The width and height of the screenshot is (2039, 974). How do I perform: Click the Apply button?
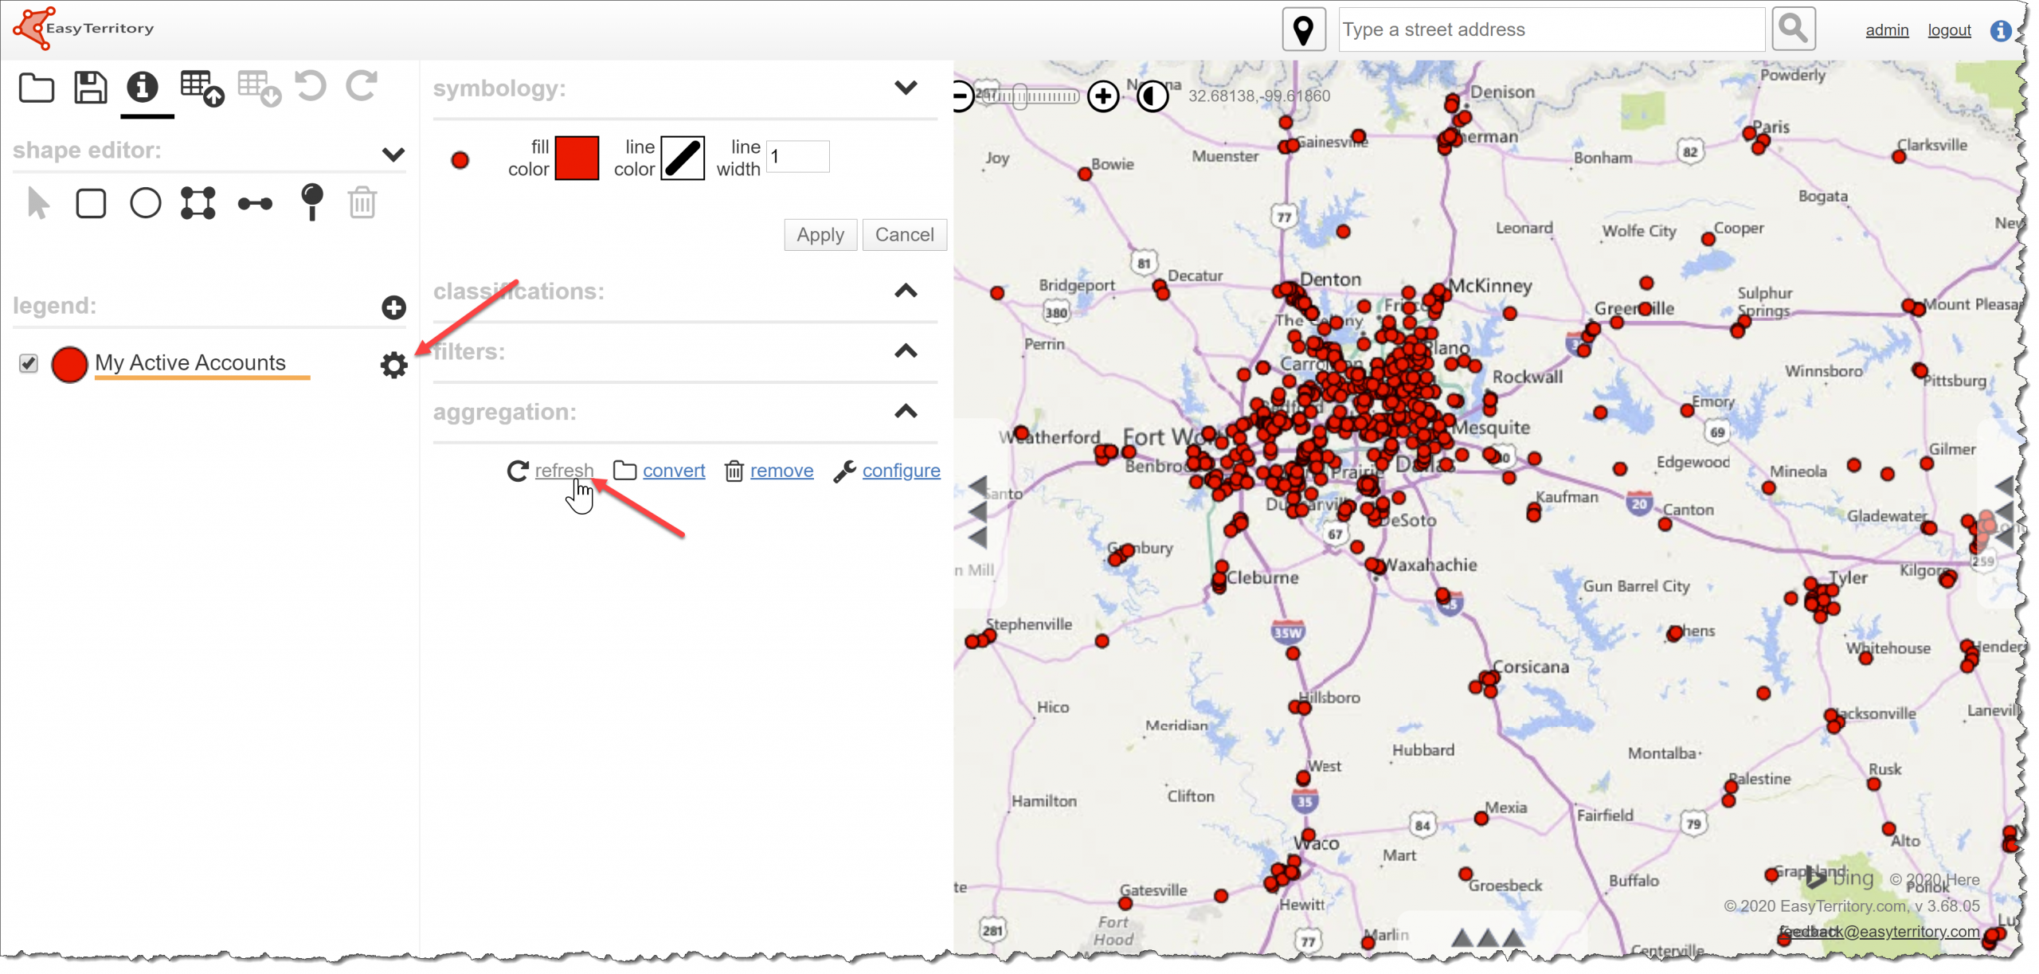pyautogui.click(x=820, y=235)
